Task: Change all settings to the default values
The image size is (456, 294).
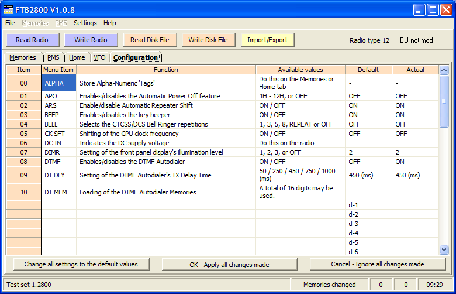Action: (81, 264)
